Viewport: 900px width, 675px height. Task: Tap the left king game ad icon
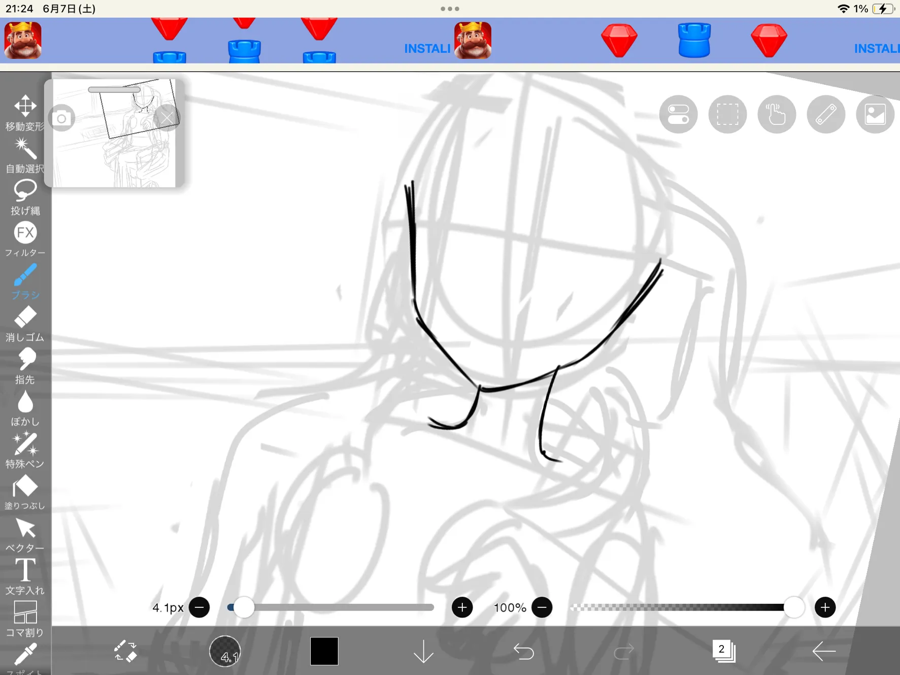tap(23, 40)
